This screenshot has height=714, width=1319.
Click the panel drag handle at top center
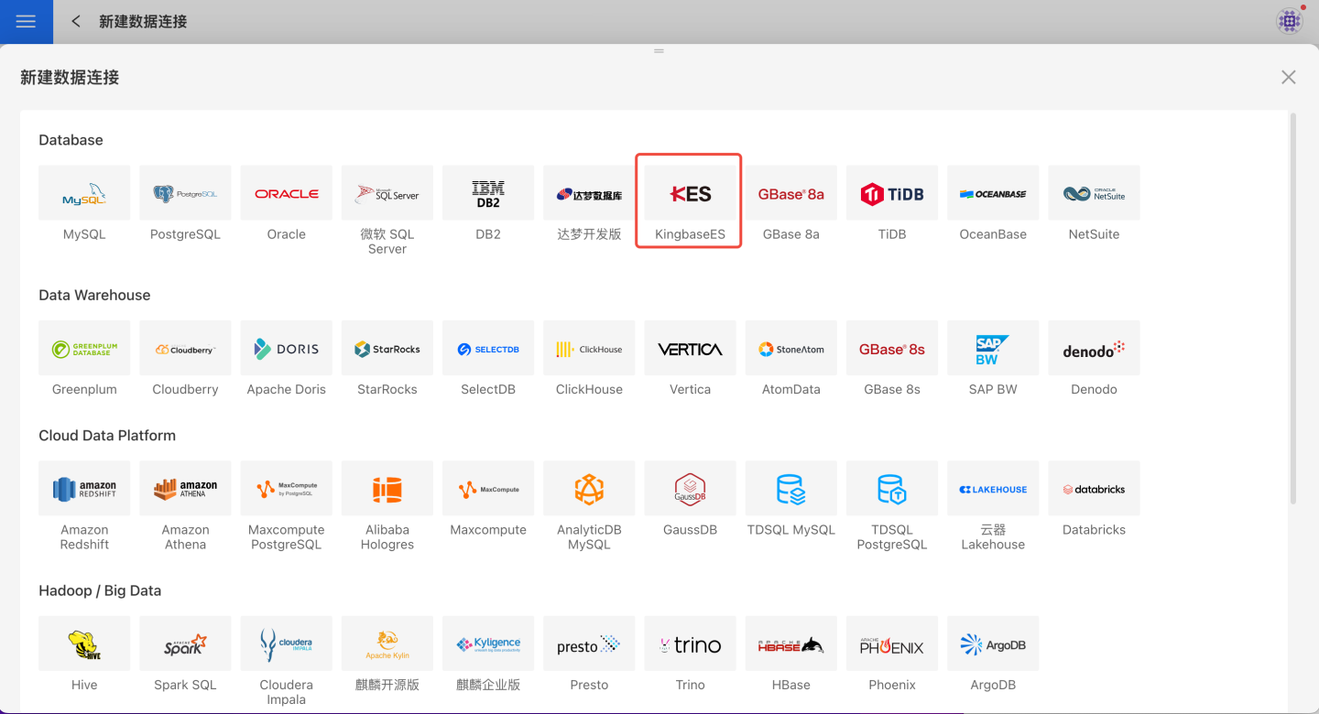(659, 51)
